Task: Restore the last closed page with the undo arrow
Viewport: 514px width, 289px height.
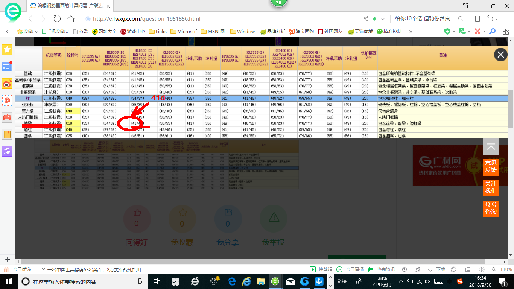Action: click(x=490, y=19)
